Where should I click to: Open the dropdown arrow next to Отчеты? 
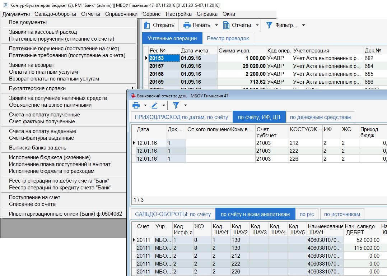point(257,25)
